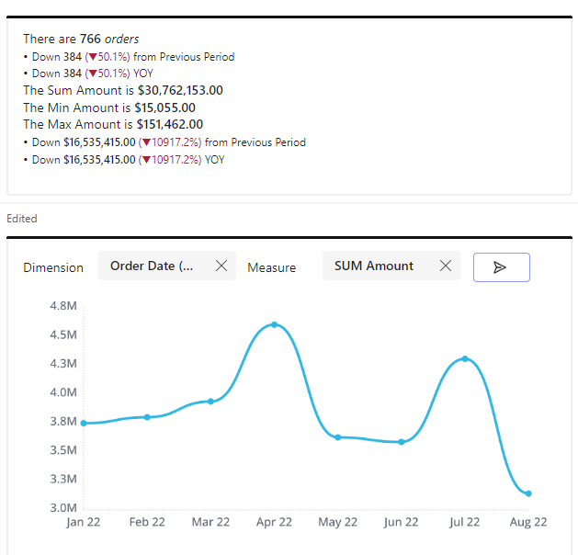The image size is (578, 555).
Task: Select the Jan 22 data point
Action: [x=84, y=423]
